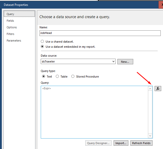This screenshot has height=149, width=163.
Task: Import a query with Import...
Action: [x=121, y=143]
